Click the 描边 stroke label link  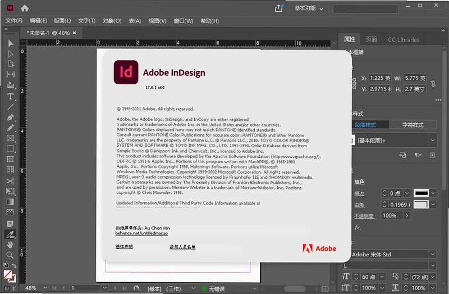tap(359, 193)
